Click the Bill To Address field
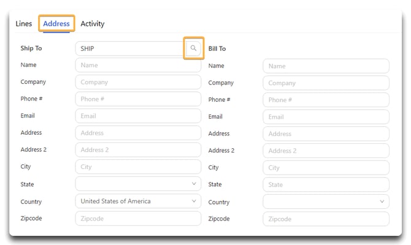This screenshot has width=411, height=245. point(326,134)
